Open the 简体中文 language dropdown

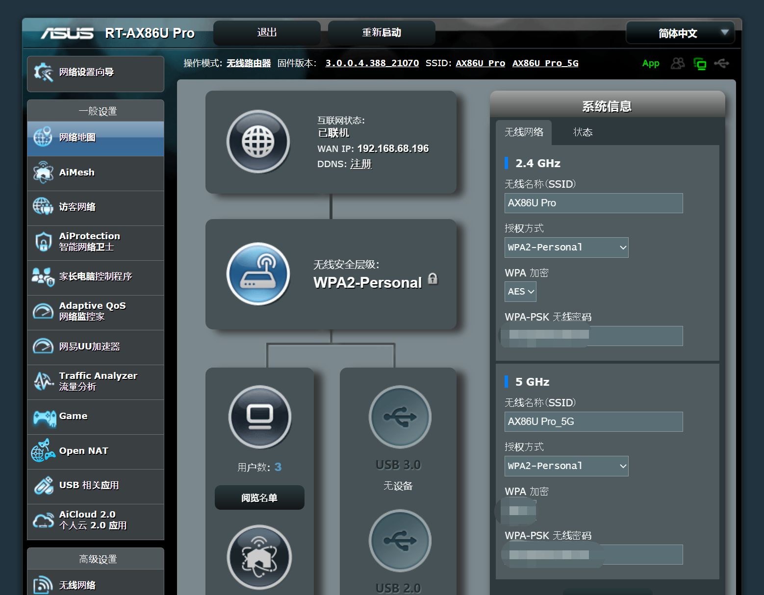680,33
